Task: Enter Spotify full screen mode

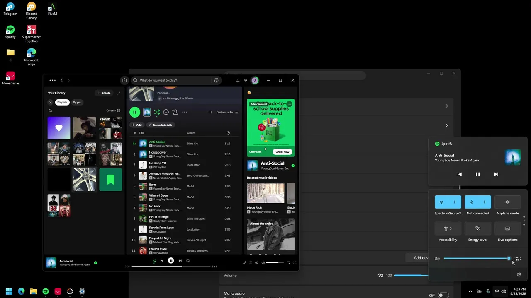Action: pyautogui.click(x=295, y=263)
